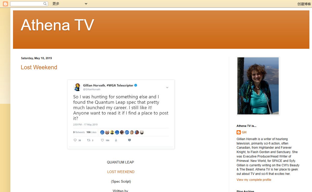Click the tweet's down-chevron menu arrow
This screenshot has height=192, width=312.
167,87
